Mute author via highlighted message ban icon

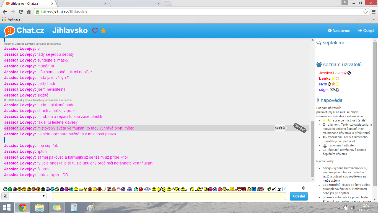280,128
